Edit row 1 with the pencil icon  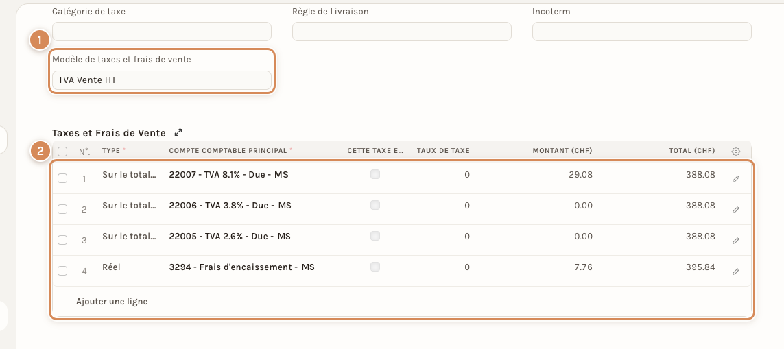point(735,179)
